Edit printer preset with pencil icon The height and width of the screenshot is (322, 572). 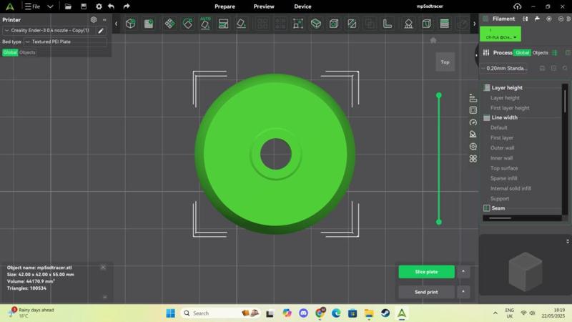point(101,31)
